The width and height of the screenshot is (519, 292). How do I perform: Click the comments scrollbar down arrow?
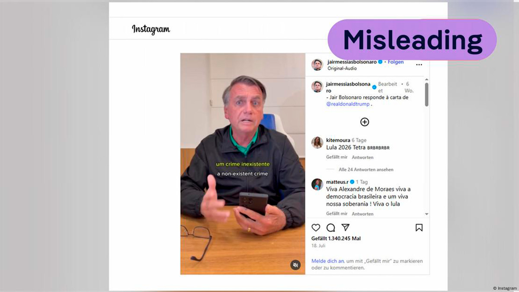[x=427, y=214]
